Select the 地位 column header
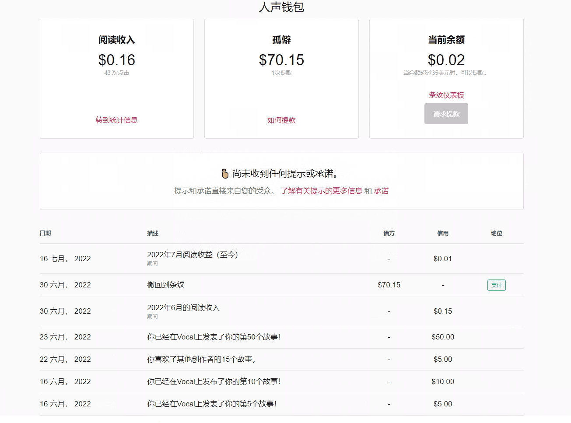Image resolution: width=571 pixels, height=423 pixels. tap(496, 233)
